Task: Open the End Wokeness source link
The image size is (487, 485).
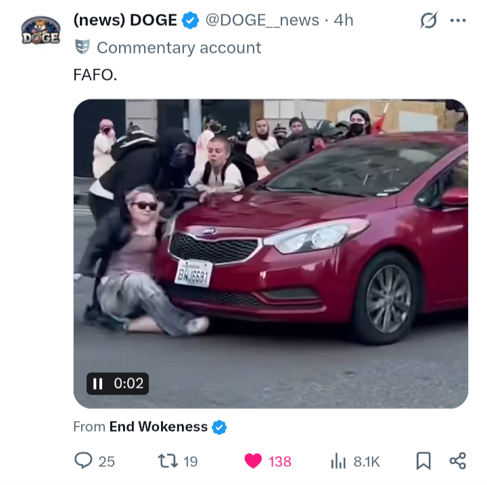Action: pyautogui.click(x=158, y=427)
